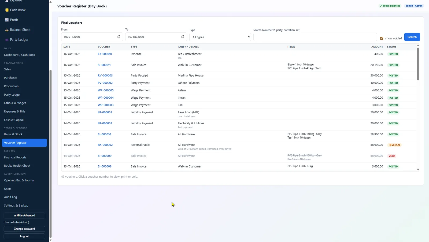Click the Party Ledger people icon
The height and width of the screenshot is (242, 429).
coord(7,40)
